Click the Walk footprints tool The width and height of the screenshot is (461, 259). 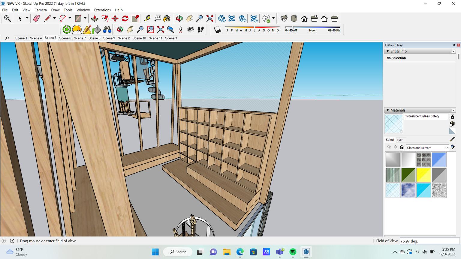[201, 29]
